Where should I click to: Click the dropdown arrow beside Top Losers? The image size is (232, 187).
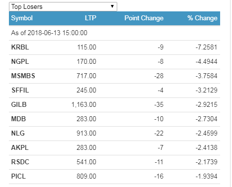click(112, 6)
